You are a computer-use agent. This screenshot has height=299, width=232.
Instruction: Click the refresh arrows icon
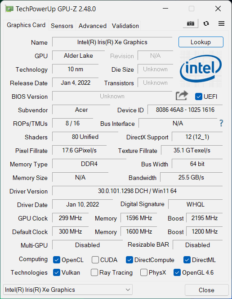pos(206,23)
